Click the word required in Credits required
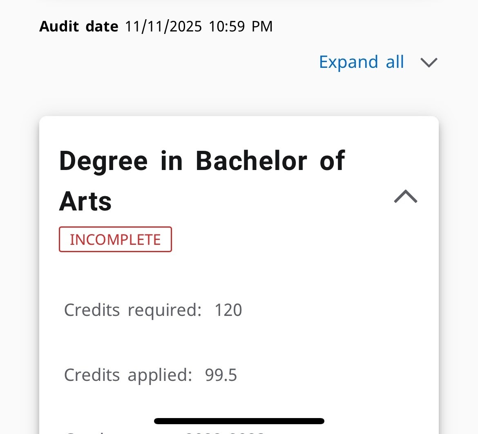478x434 pixels. coord(164,311)
